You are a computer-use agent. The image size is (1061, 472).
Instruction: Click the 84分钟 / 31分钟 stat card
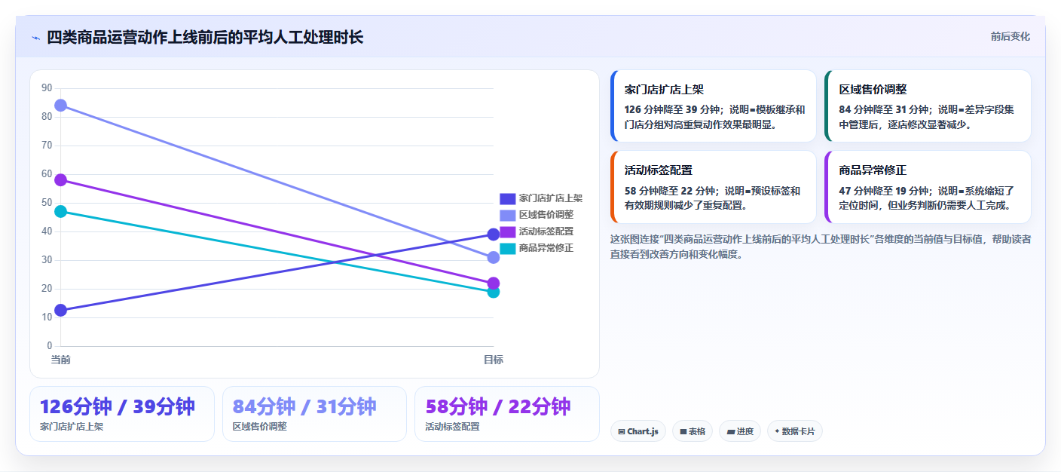click(314, 414)
